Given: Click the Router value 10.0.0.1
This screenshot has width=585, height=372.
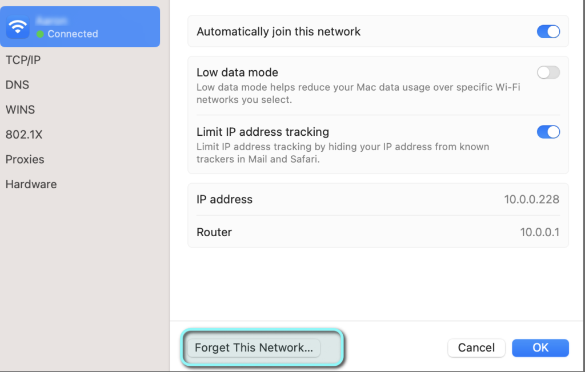Looking at the screenshot, I should pyautogui.click(x=539, y=232).
